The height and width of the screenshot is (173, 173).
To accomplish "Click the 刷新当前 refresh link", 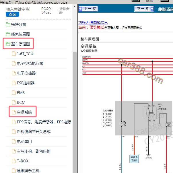I will (x=165, y=9).
